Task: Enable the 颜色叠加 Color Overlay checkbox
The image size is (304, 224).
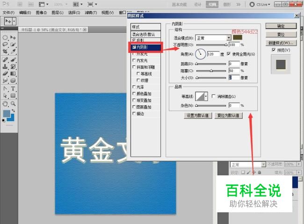Action: [x=134, y=94]
